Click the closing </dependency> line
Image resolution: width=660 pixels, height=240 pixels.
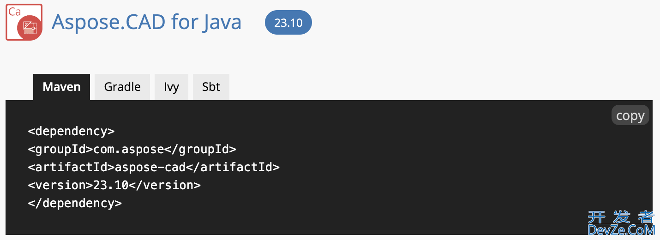[x=75, y=203]
